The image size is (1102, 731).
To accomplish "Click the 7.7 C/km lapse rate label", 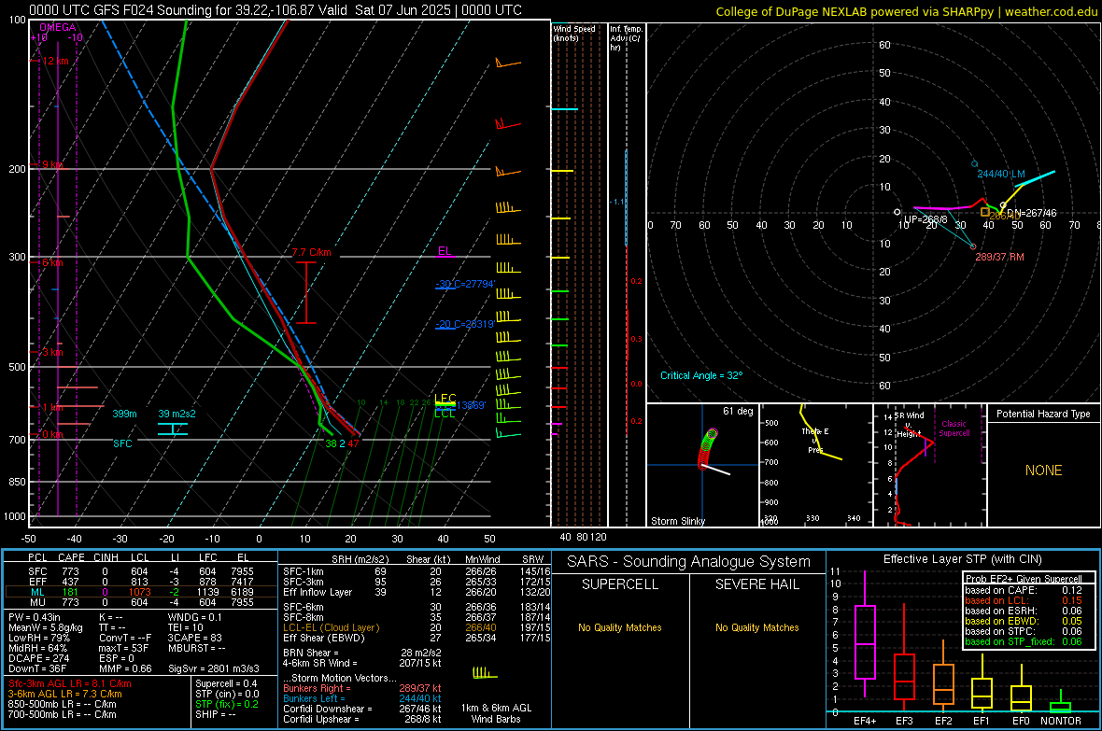I will click(311, 252).
